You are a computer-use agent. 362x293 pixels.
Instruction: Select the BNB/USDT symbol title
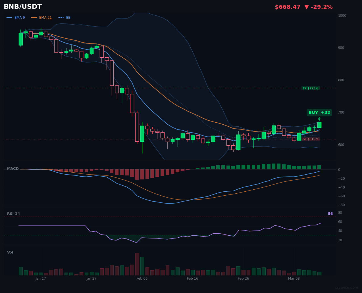(23, 6)
